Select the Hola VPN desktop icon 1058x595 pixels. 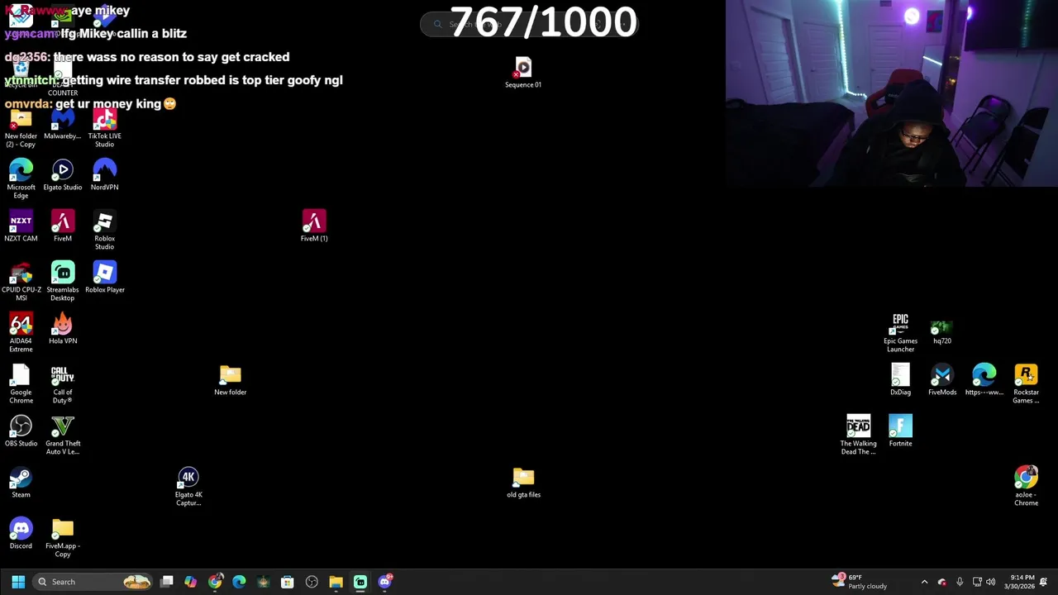tap(63, 329)
